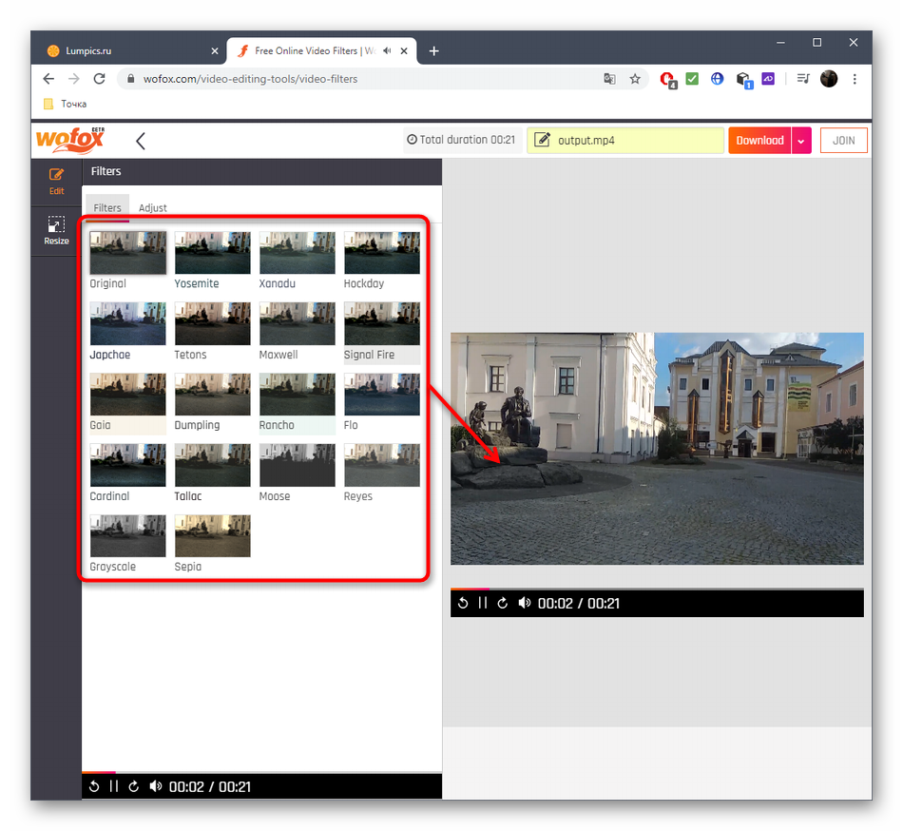Open the Resize tool in sidebar
This screenshot has height=831, width=903.
click(56, 231)
